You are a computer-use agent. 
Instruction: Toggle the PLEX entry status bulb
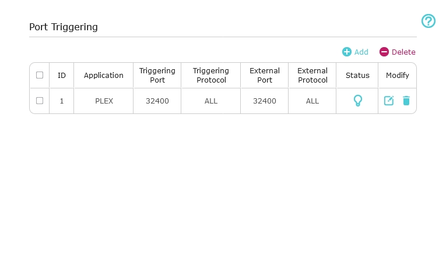pyautogui.click(x=358, y=101)
